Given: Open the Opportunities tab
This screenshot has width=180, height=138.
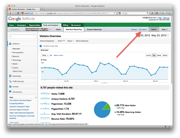Looking at the screenshot, I should pyautogui.click(x=34, y=25).
